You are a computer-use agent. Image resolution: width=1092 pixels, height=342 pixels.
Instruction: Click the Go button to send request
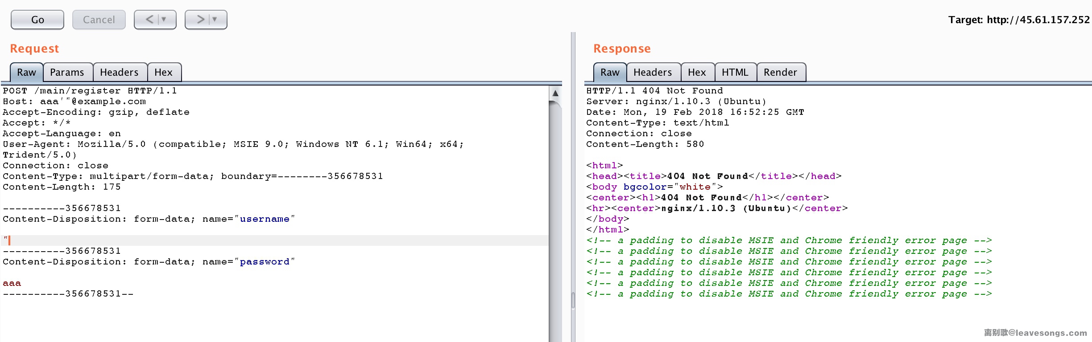(37, 20)
